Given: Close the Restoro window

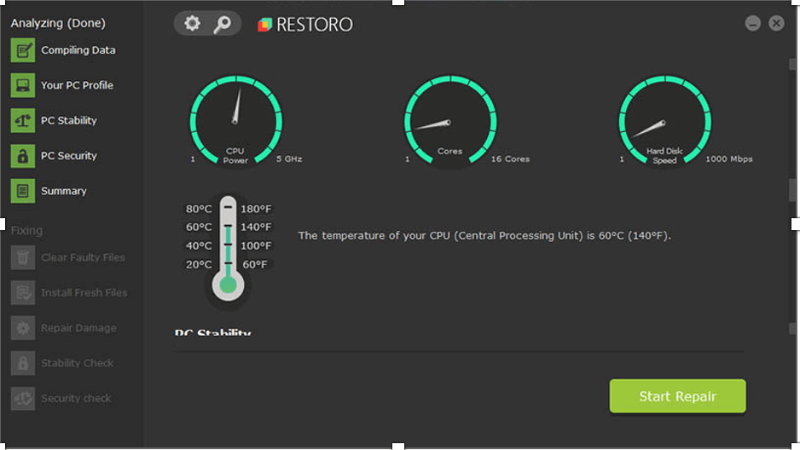Looking at the screenshot, I should click(776, 23).
